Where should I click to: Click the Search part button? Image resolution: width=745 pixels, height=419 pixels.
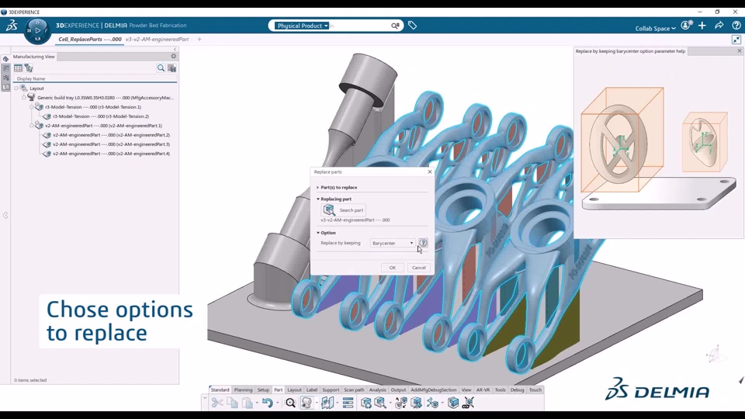click(344, 210)
